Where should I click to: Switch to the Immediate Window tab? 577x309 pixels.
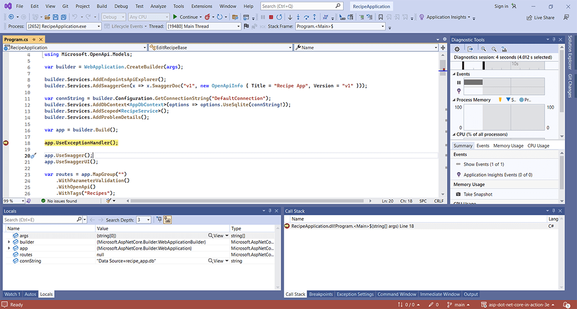(440, 294)
